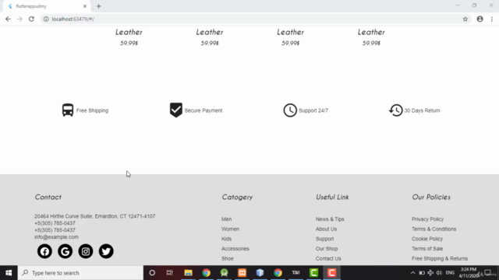The width and height of the screenshot is (499, 280).
Task: Click ENG language indicator
Action: click(450, 273)
